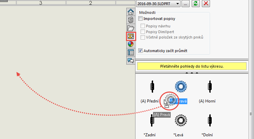Open the SOLIDWORKS Forum chat tab
The image size is (254, 139).
pyautogui.click(x=131, y=61)
